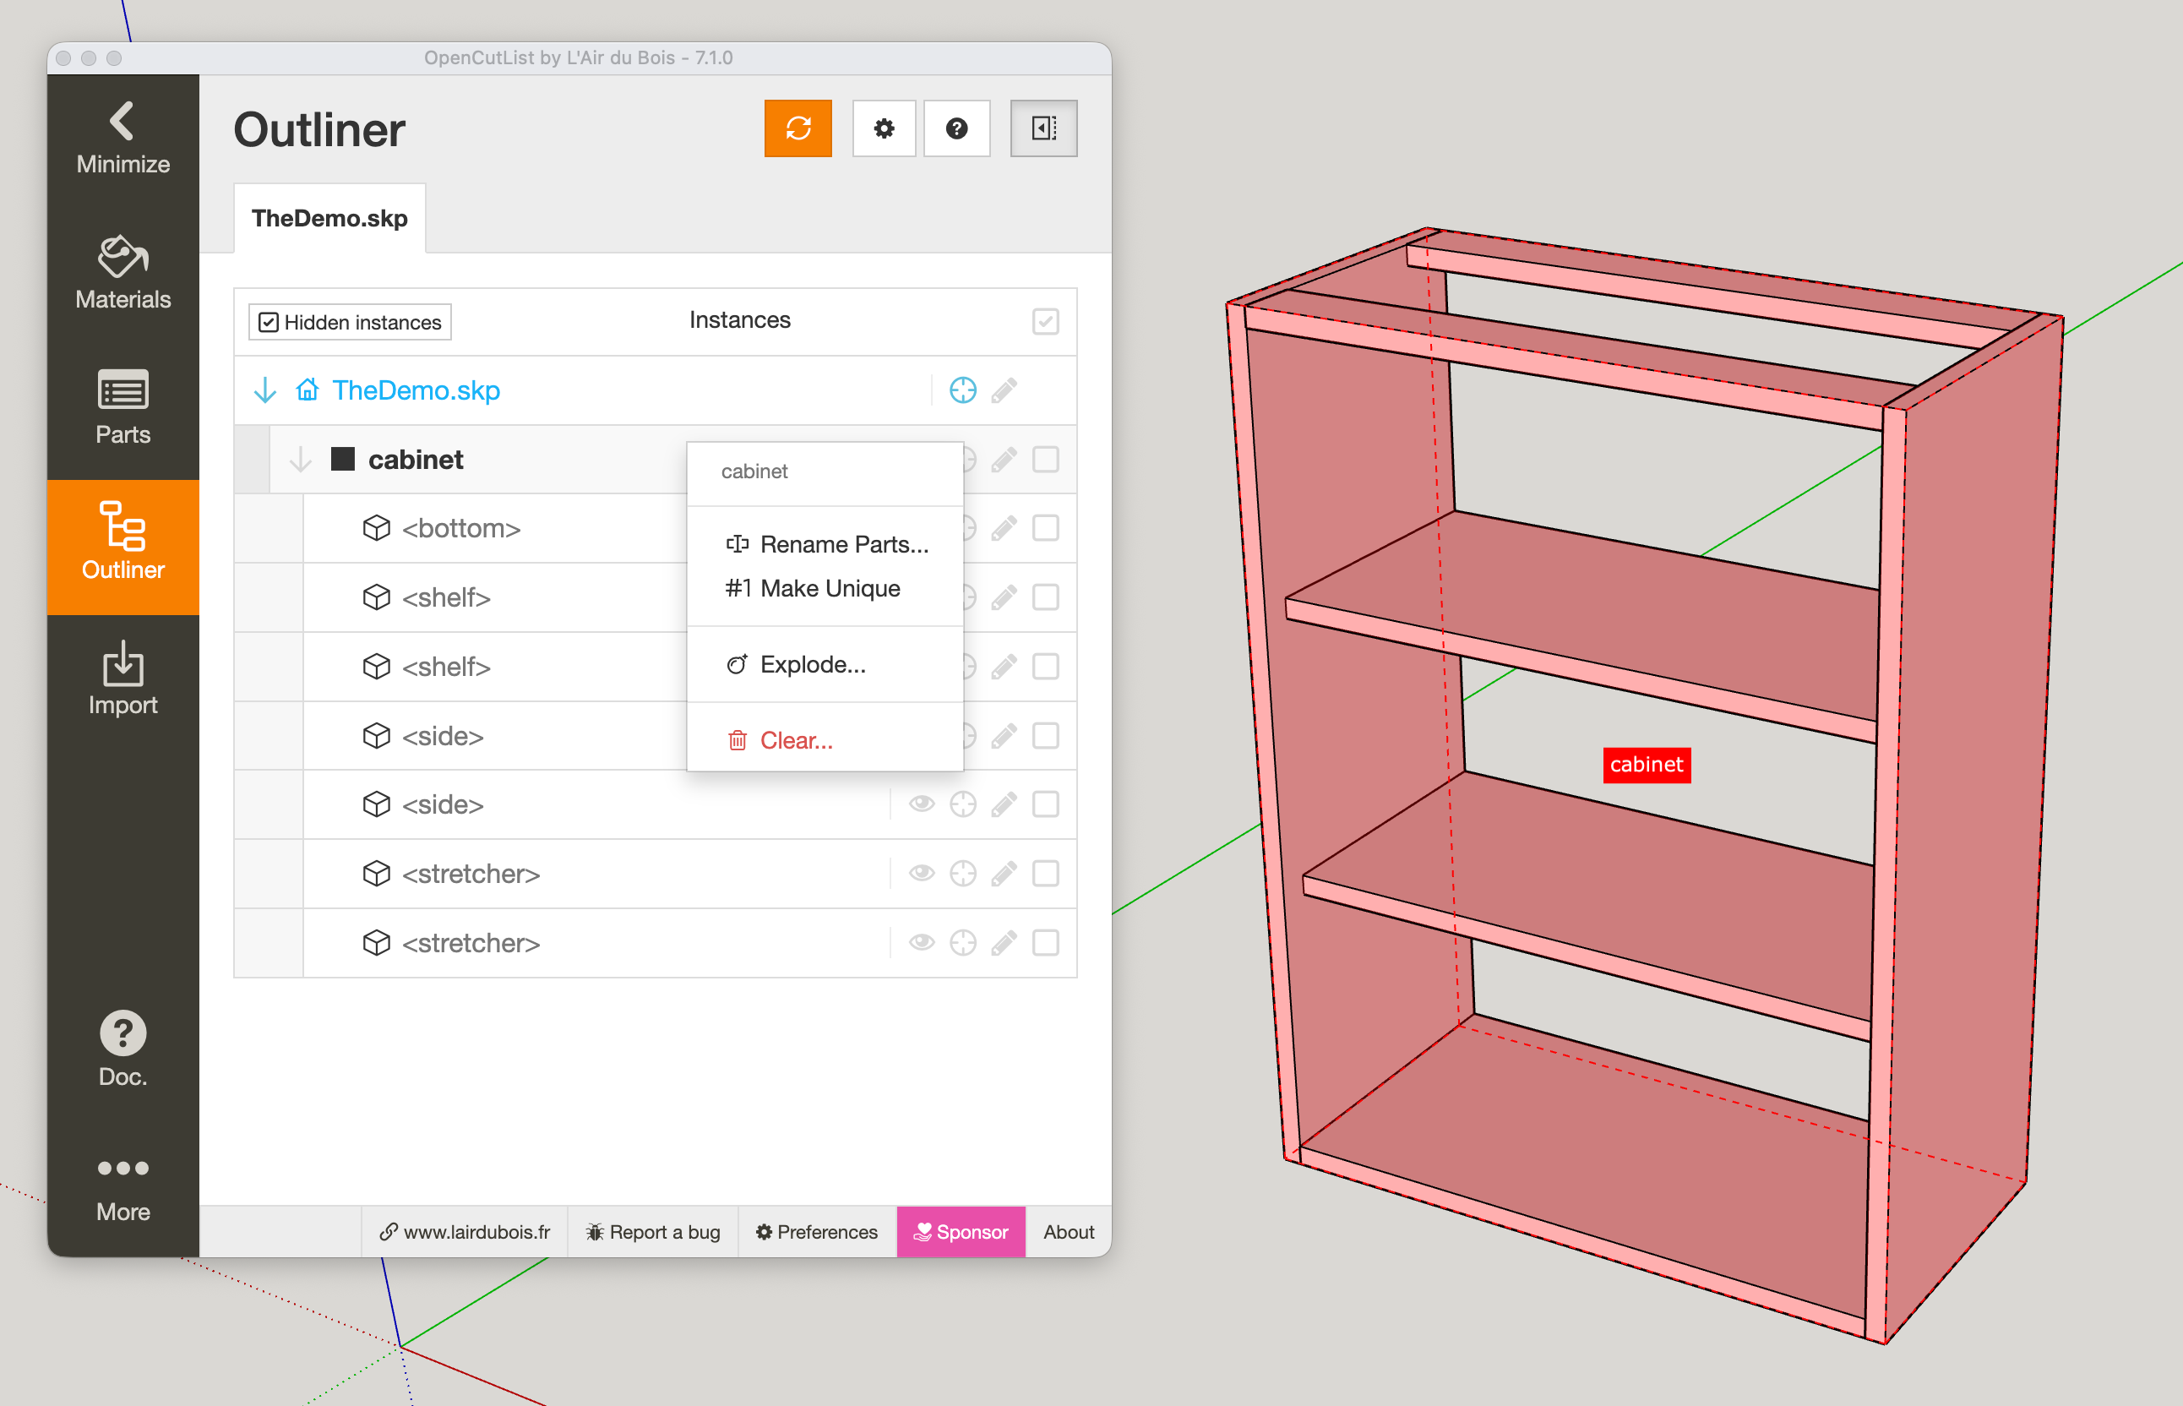The width and height of the screenshot is (2183, 1406).
Task: Click pencil edit icon on last stretcher row
Action: tap(1003, 942)
